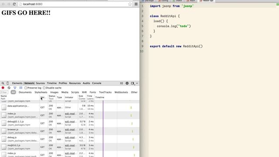
Task: Filter requests by Images
Action: (x=54, y=92)
